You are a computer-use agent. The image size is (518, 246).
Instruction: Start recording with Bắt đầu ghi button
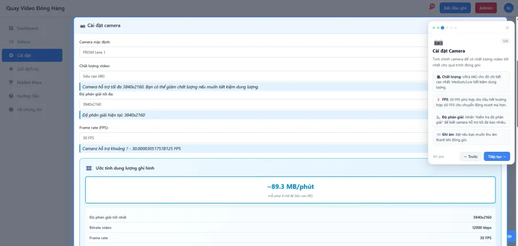point(455,8)
